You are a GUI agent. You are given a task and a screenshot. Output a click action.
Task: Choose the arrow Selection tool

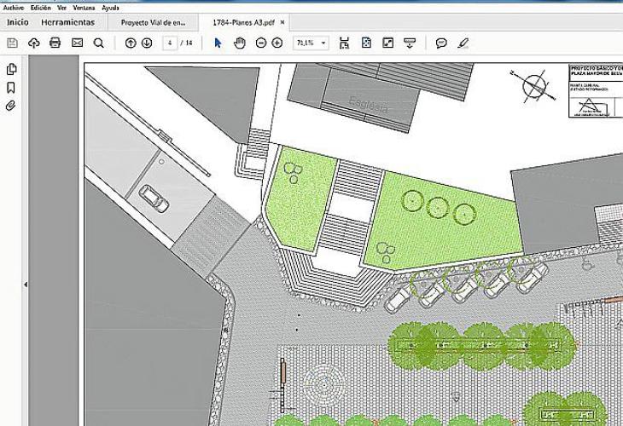pyautogui.click(x=218, y=43)
